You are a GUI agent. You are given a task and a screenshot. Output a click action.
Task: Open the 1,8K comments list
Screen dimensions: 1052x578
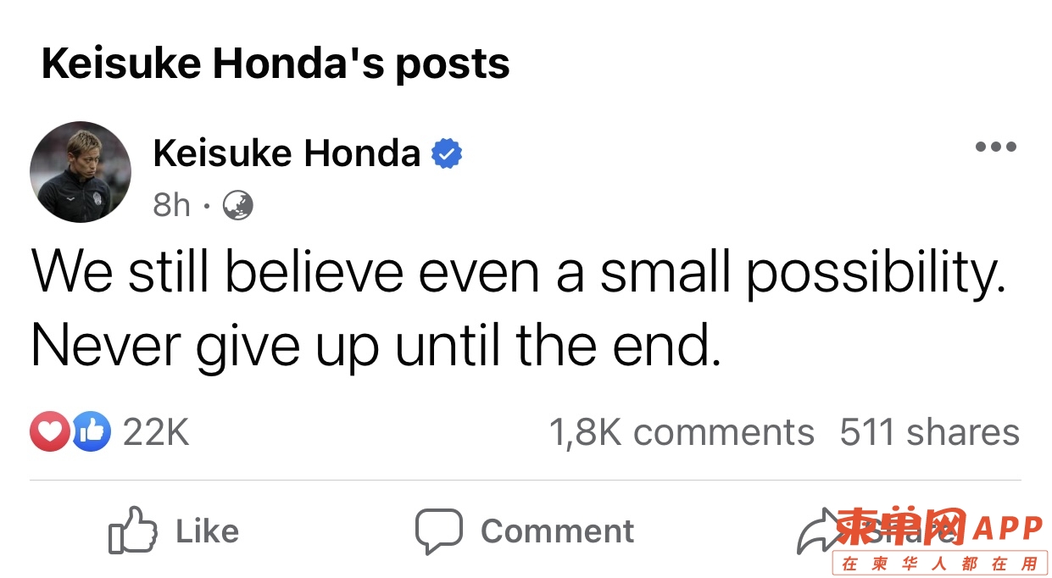[x=682, y=432]
